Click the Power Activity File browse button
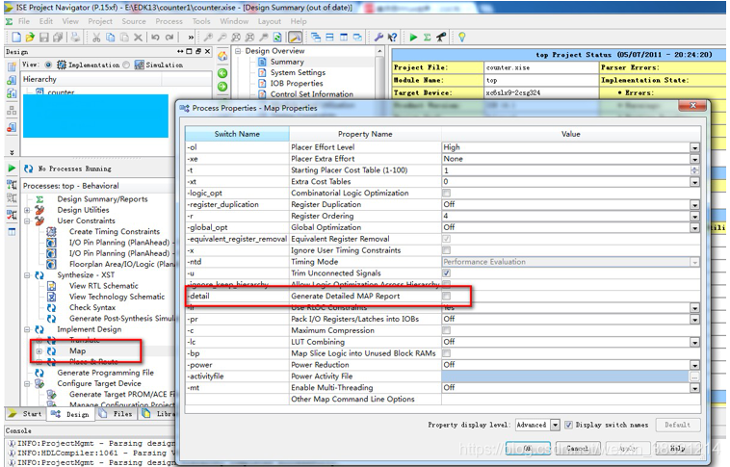Screen dimensions: 730x467 (694, 376)
